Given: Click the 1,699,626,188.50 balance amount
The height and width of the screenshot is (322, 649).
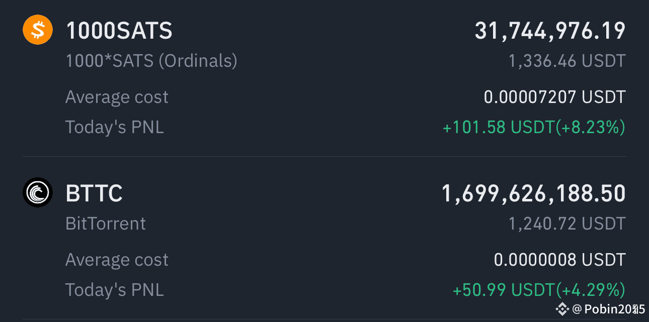Looking at the screenshot, I should pyautogui.click(x=534, y=194).
